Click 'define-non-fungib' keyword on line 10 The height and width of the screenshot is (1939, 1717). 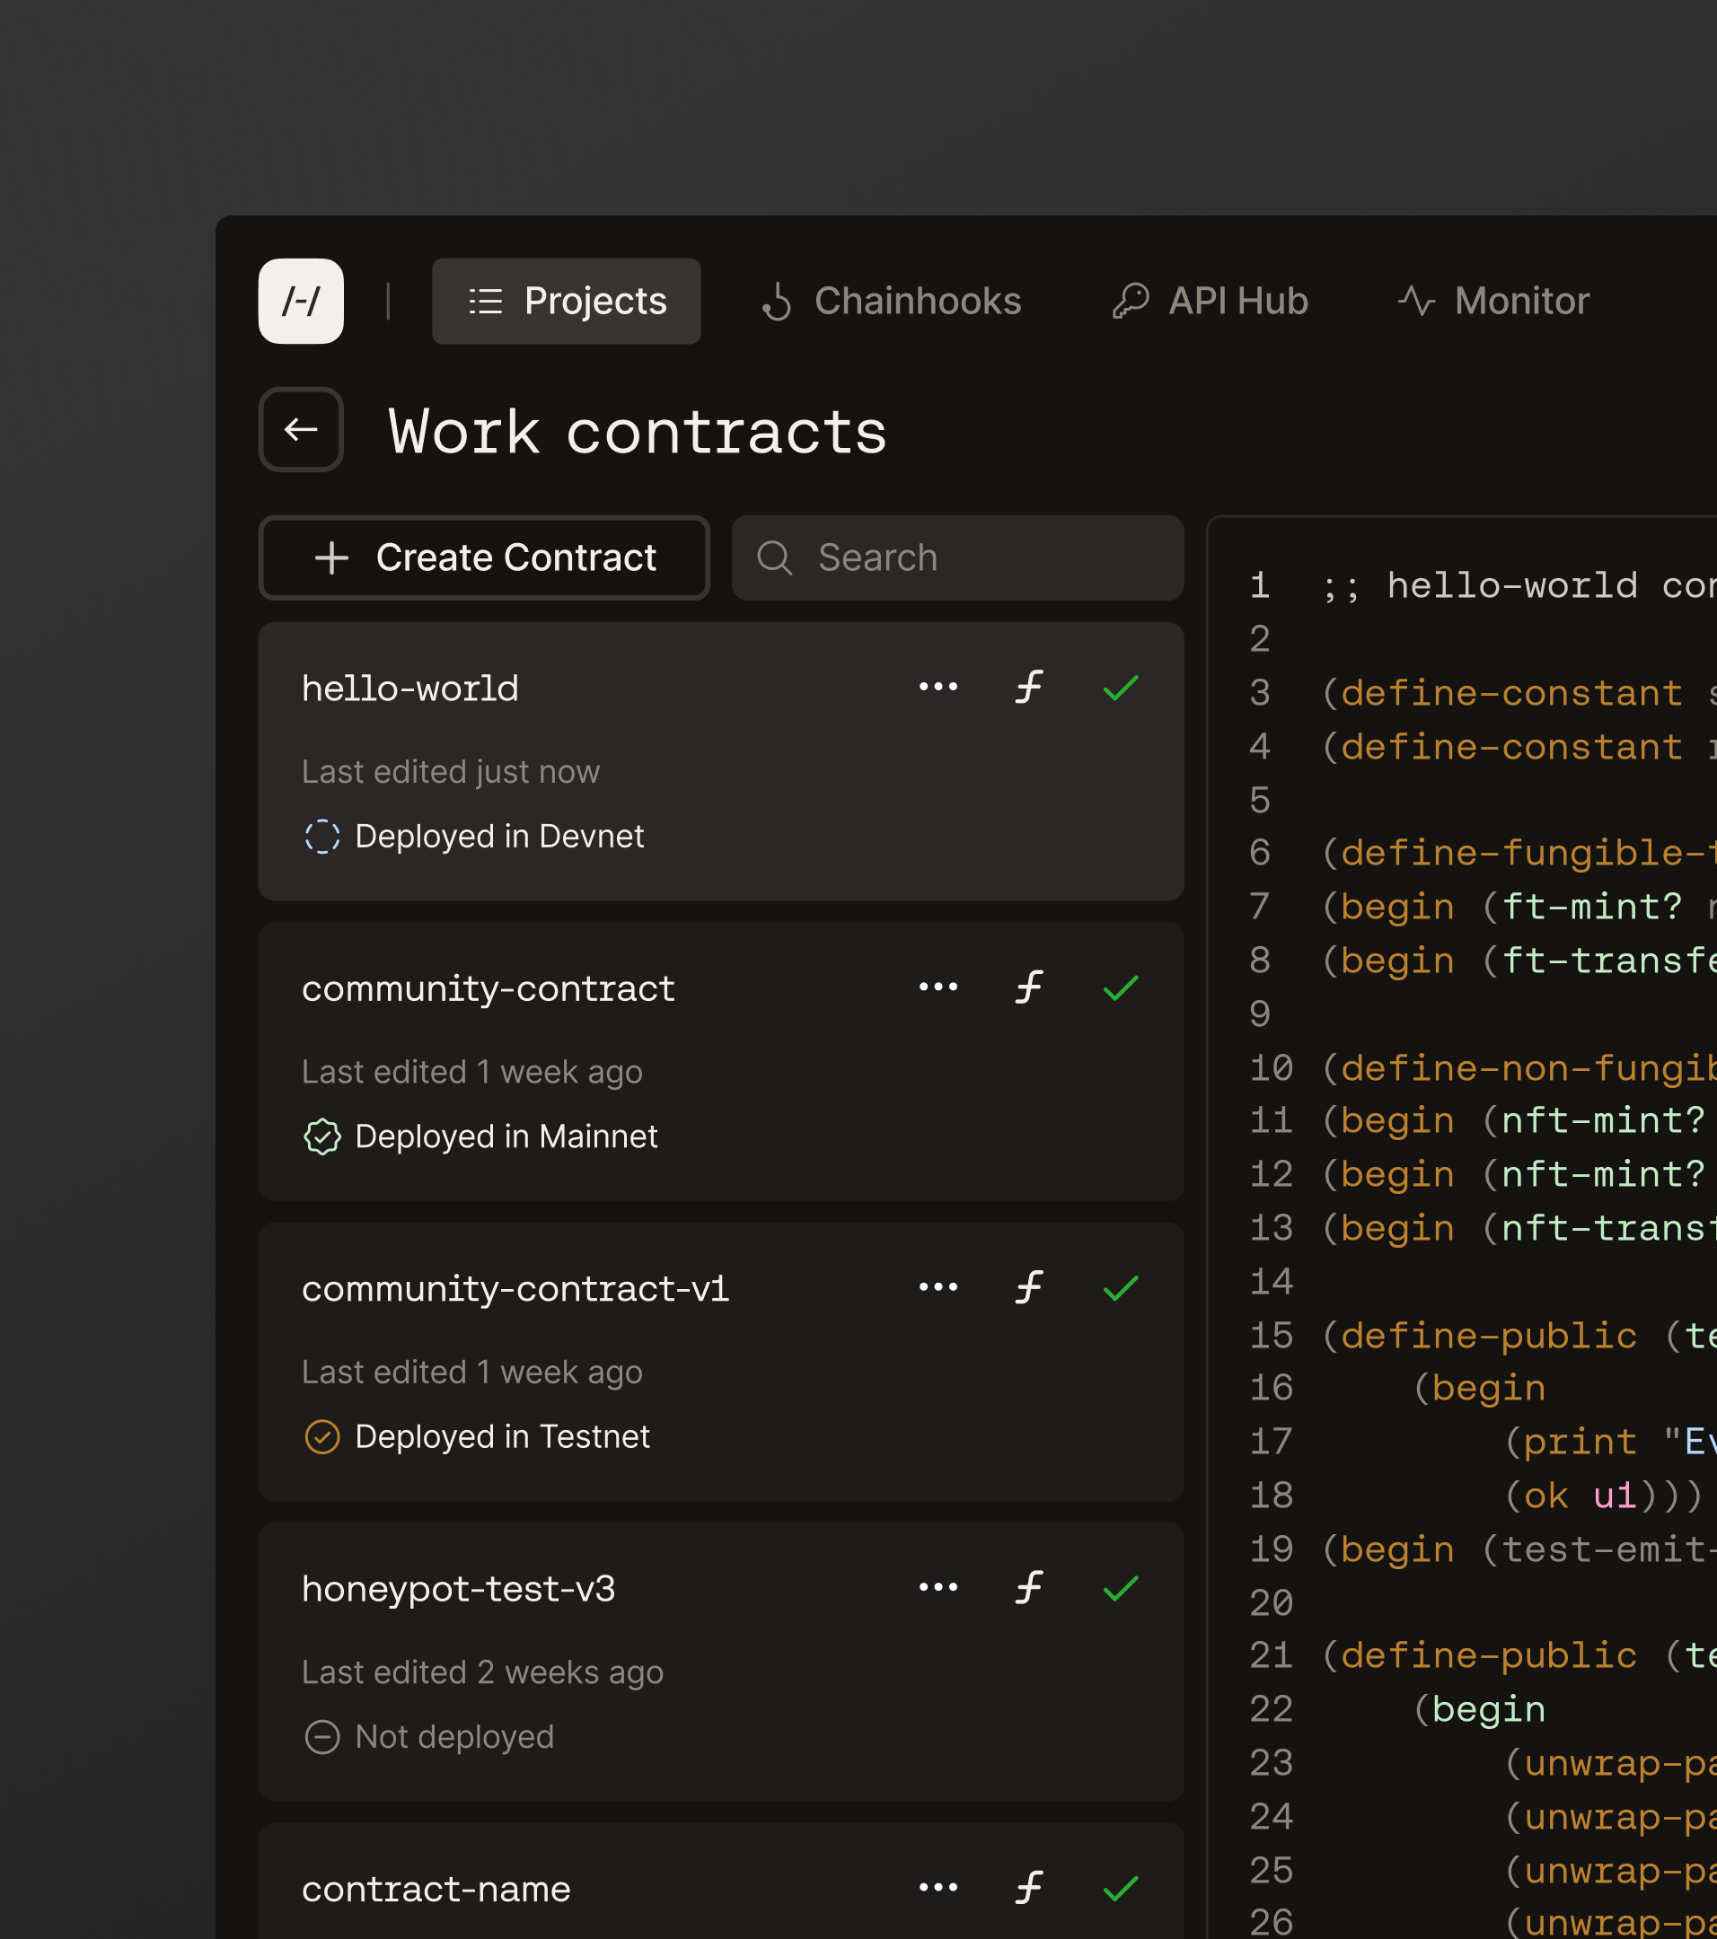click(x=1528, y=1068)
